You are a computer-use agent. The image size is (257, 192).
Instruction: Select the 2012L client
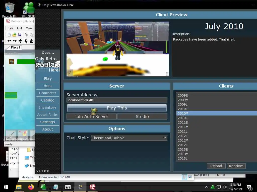tap(217, 145)
